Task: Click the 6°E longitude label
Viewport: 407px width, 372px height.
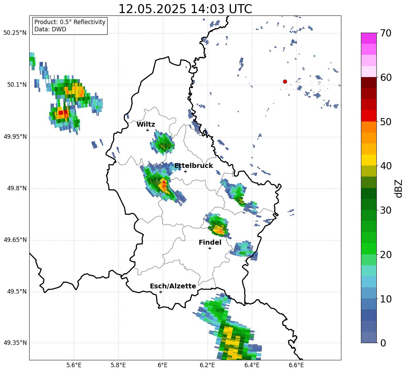Action: click(163, 365)
